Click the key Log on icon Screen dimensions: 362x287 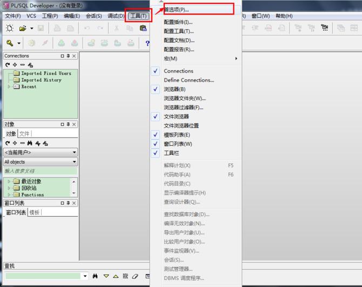tap(10, 43)
